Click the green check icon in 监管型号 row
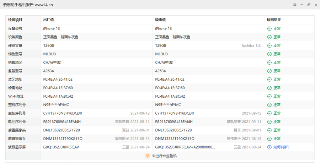This screenshot has height=163, width=320. click(x=270, y=71)
